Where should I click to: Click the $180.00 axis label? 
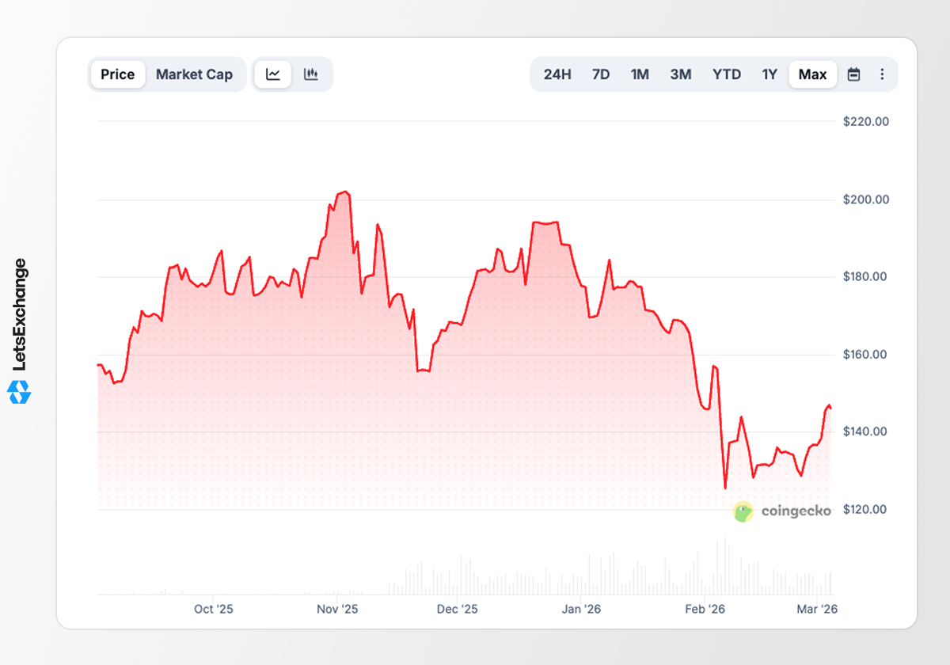[x=867, y=277]
